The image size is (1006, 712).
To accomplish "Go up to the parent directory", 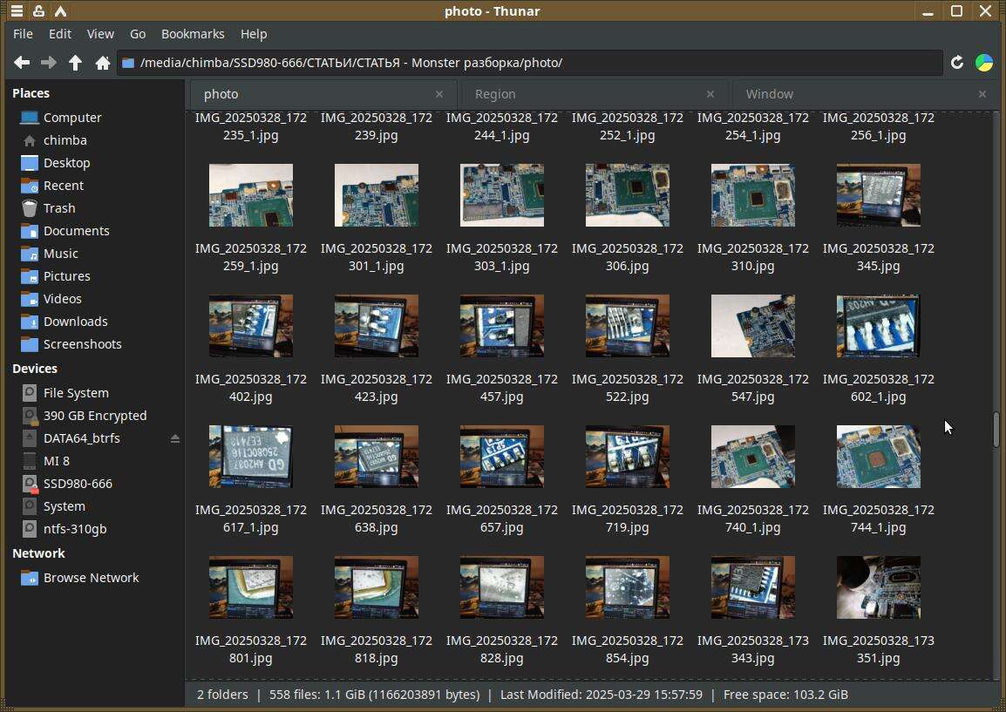I will click(76, 63).
